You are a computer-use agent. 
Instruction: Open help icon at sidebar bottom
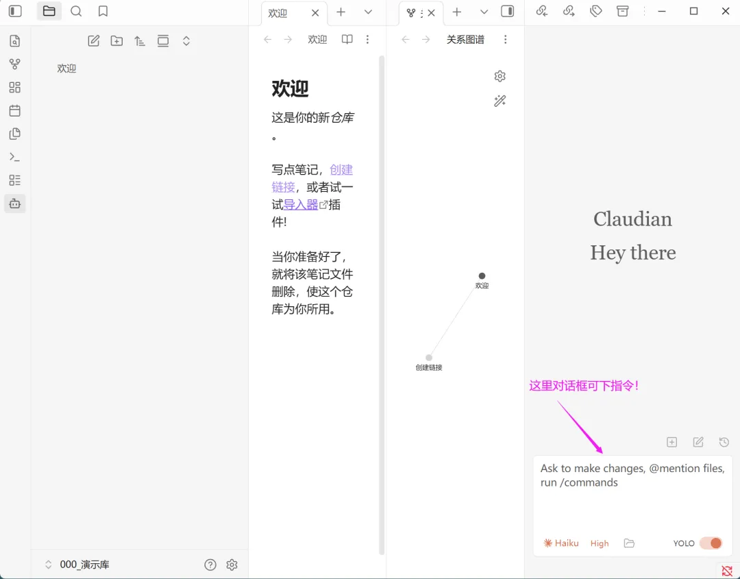pos(210,565)
